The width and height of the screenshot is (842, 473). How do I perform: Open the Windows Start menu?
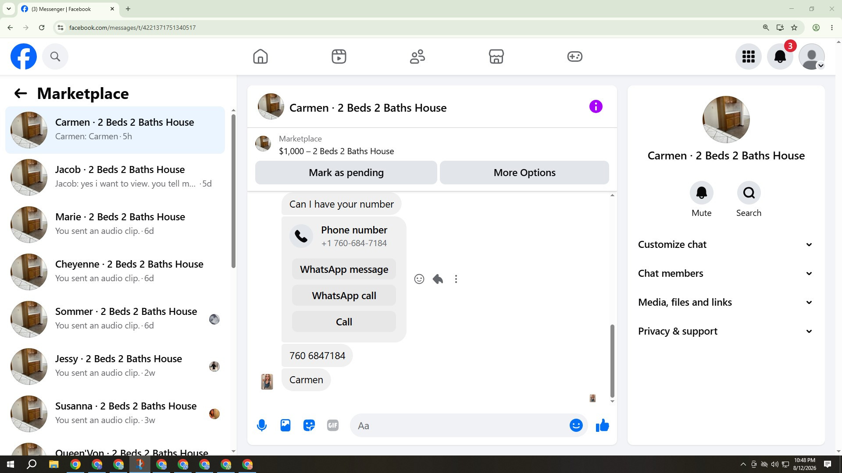(x=11, y=464)
